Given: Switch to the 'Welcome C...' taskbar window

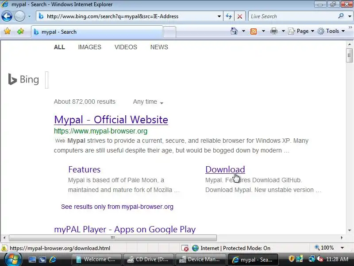Looking at the screenshot, I should tap(96, 259).
